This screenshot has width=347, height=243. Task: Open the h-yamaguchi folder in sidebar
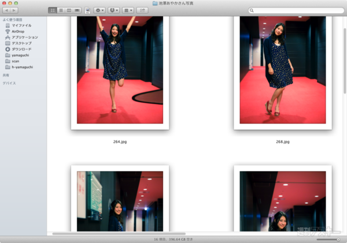(x=22, y=67)
